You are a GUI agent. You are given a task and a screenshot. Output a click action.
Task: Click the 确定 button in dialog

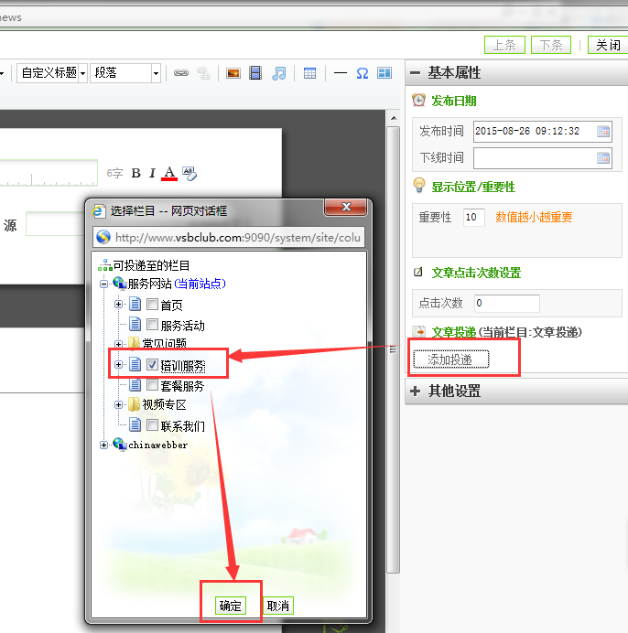pos(231,606)
